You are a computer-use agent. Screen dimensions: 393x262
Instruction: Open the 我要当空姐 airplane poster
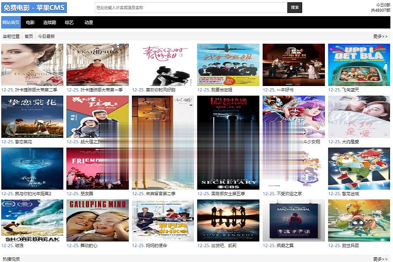(228, 65)
